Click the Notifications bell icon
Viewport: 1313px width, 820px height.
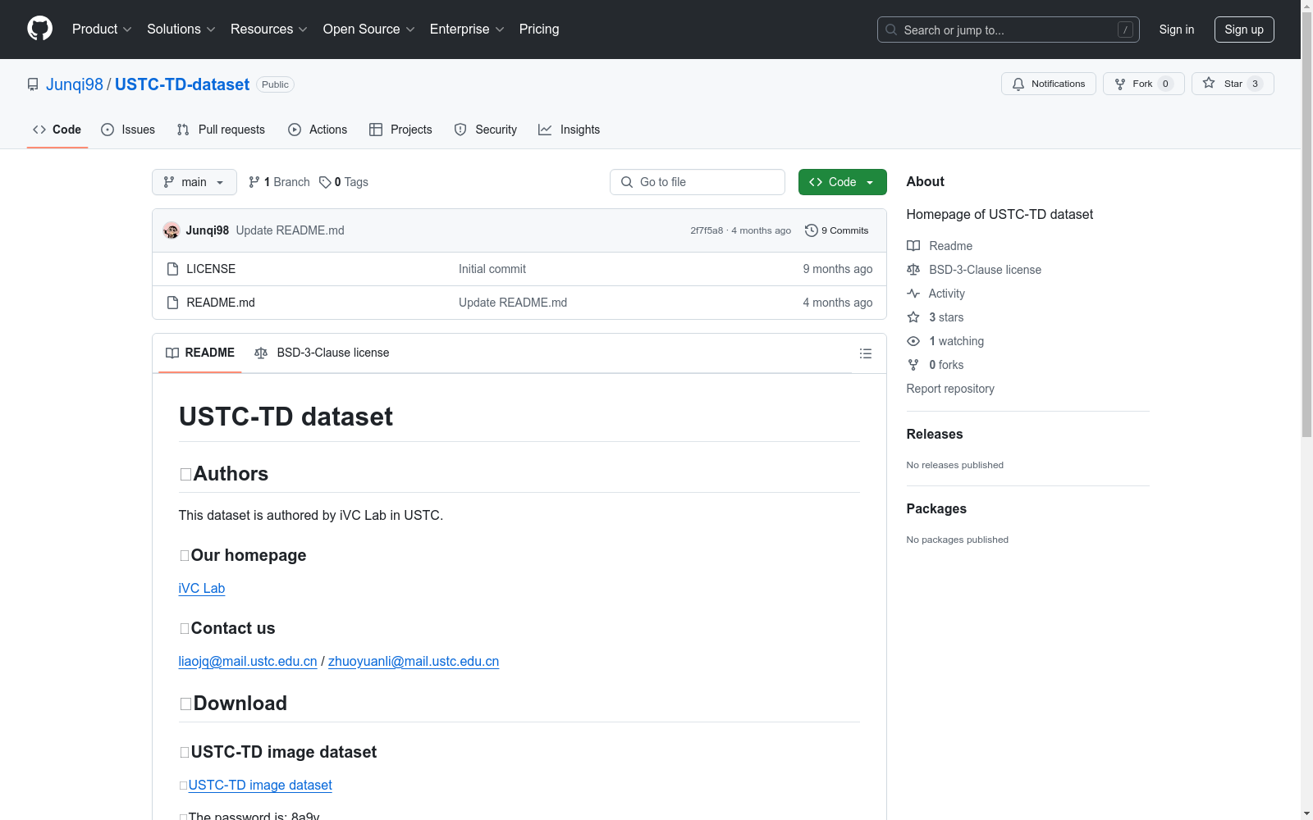tap(1018, 84)
